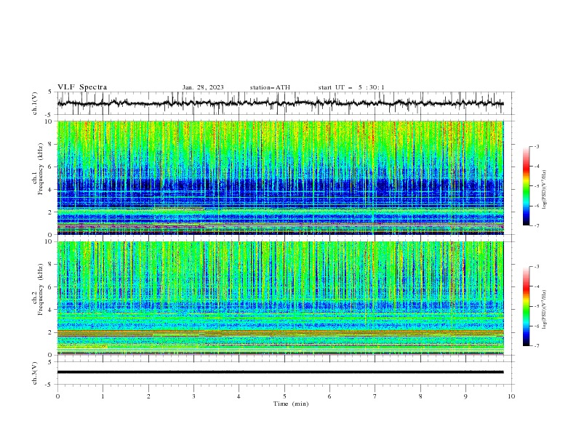The image size is (576, 445).
Task: Click the 'ch.1(V)' waveform axis label
Action: tap(35, 103)
